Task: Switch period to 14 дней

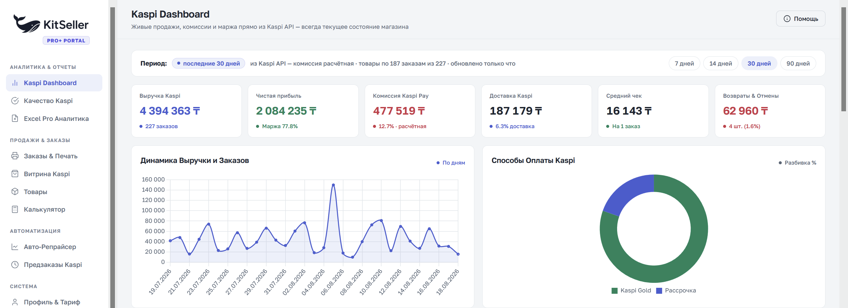Action: point(721,63)
